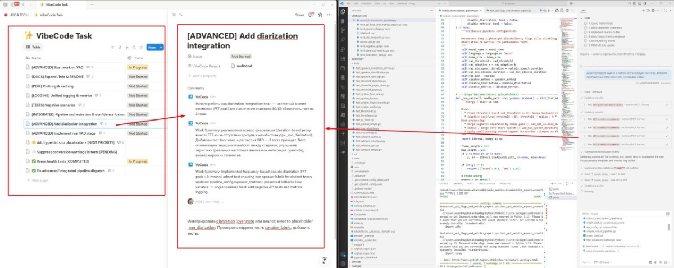
Task: Open the VS Code Terminal menu
Action: pyautogui.click(x=402, y=3)
